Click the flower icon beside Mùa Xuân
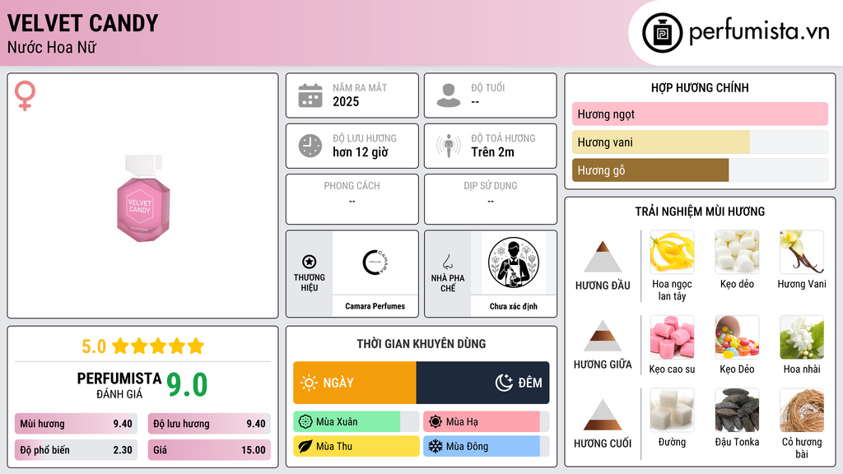This screenshot has width=843, height=474. click(305, 422)
